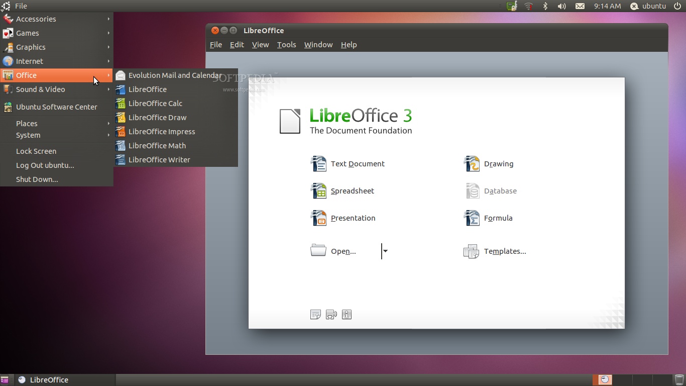Open the information icon in Start Center

[347, 315]
